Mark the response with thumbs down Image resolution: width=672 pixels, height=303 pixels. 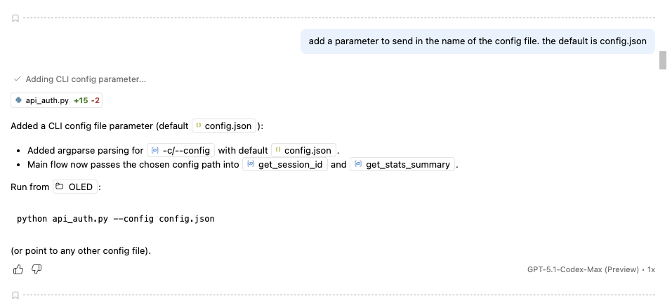point(37,269)
